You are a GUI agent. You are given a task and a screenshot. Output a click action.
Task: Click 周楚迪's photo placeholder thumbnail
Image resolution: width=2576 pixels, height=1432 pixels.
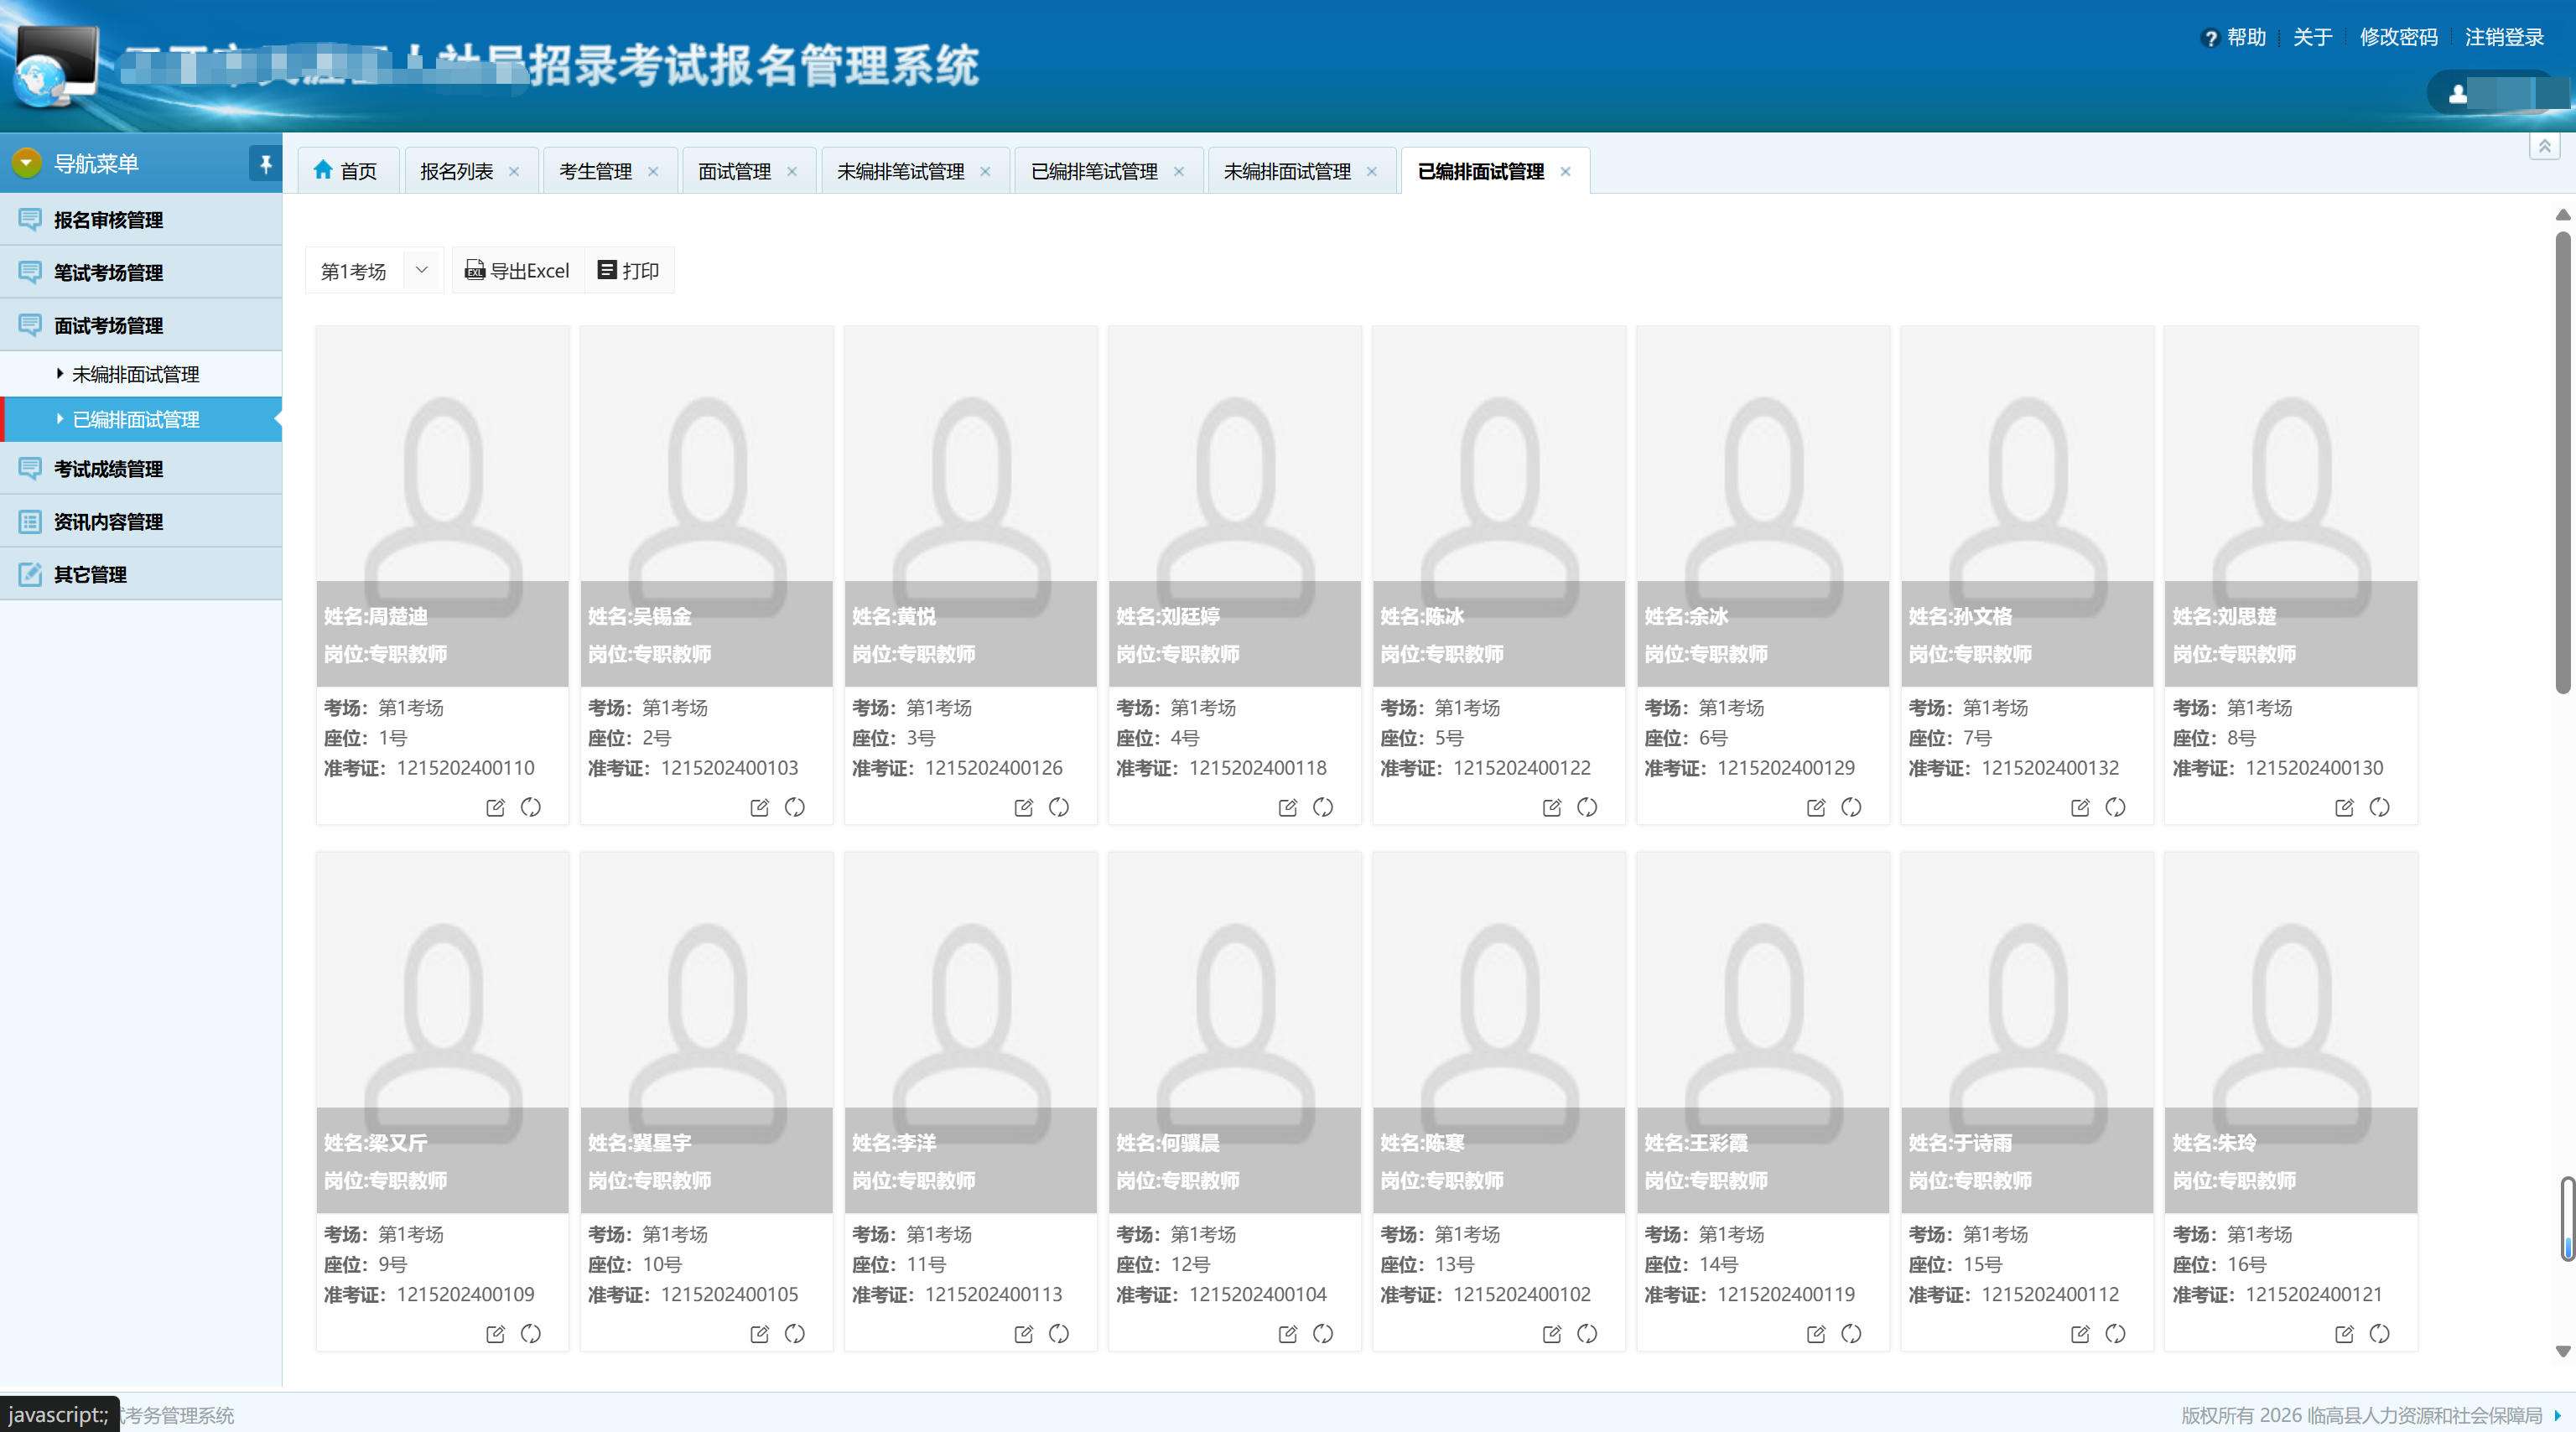point(442,505)
